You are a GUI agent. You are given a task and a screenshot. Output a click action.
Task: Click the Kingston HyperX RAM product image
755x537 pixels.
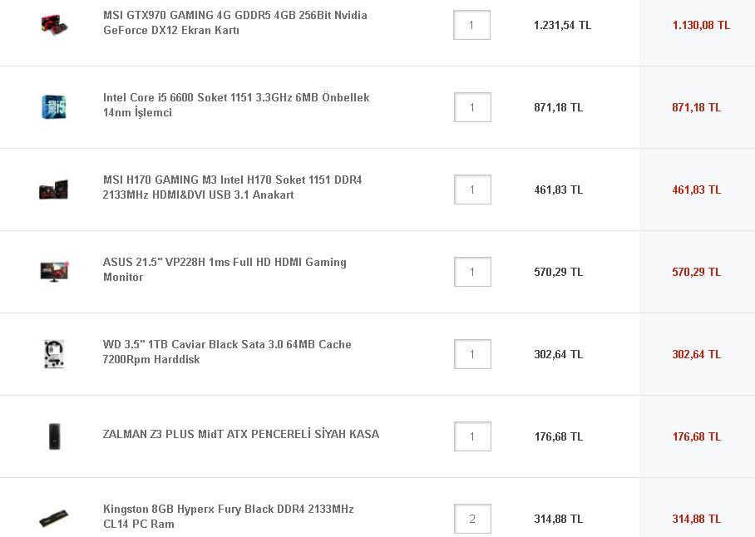click(x=54, y=518)
